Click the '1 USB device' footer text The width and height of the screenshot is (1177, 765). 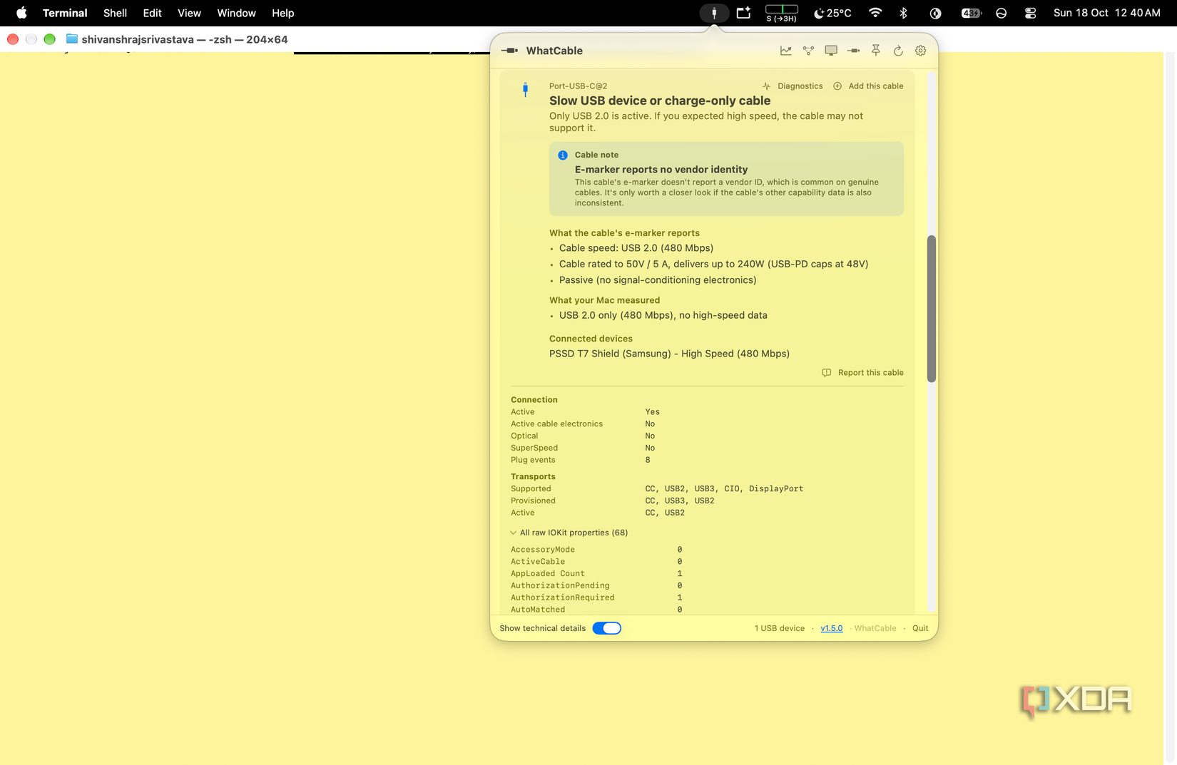tap(779, 628)
